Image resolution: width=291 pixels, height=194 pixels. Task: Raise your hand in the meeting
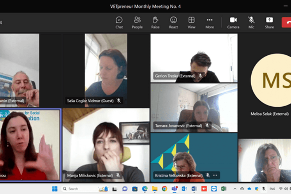155,22
